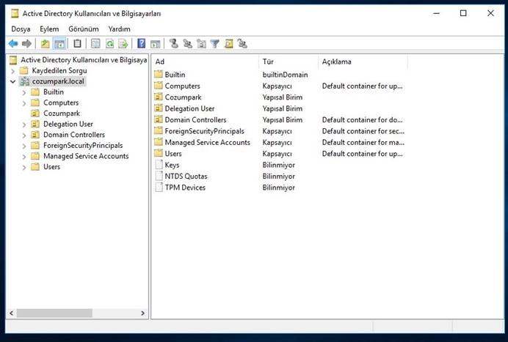Select TPM Devices icon in right list
The height and width of the screenshot is (342, 508).
[159, 187]
